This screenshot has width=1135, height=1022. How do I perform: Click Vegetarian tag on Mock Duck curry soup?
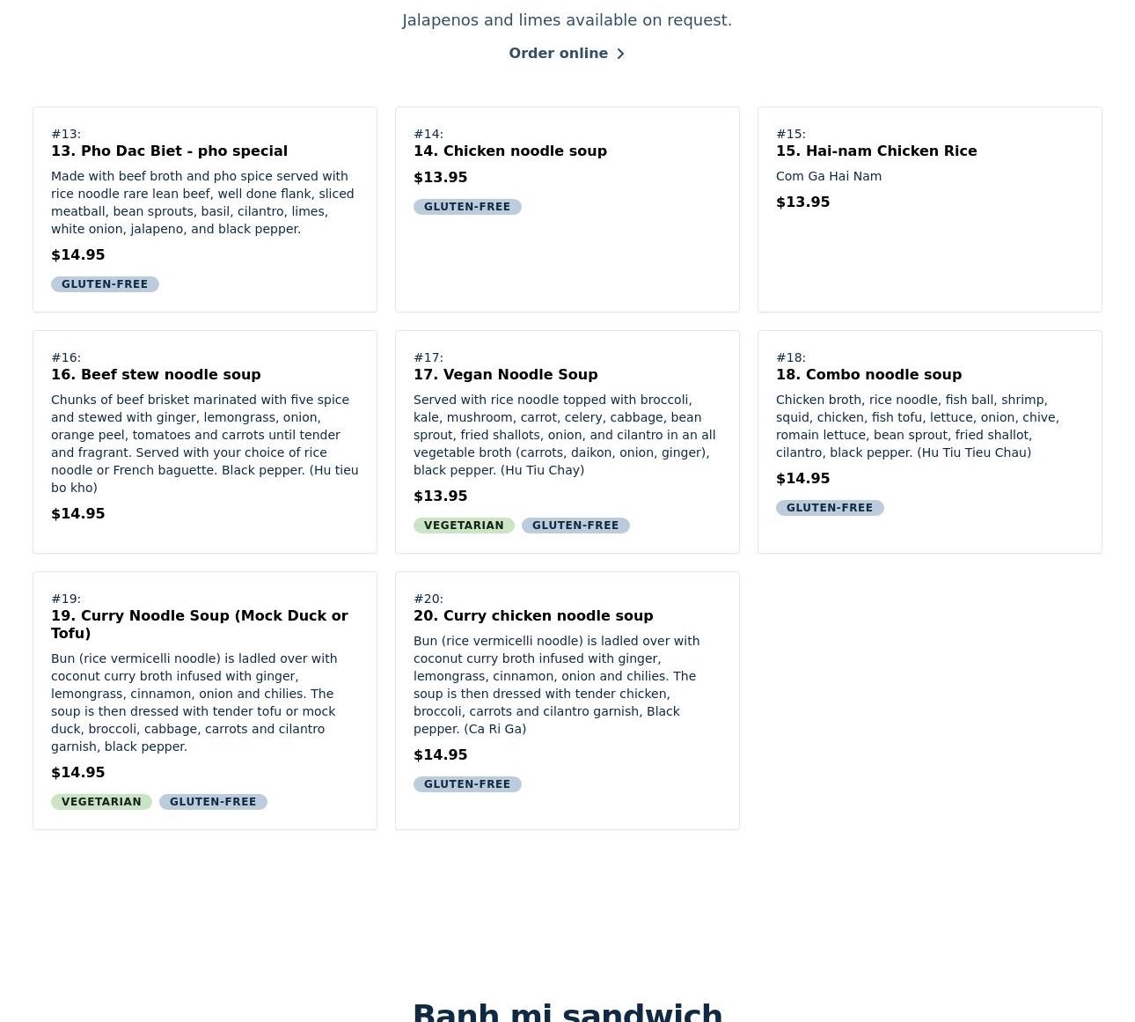pyautogui.click(x=101, y=802)
